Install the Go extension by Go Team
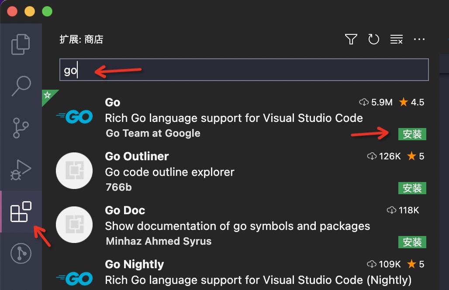This screenshot has width=449, height=290. click(412, 134)
